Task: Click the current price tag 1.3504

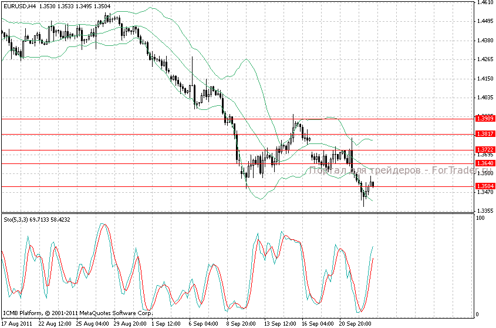Action: pyautogui.click(x=484, y=186)
